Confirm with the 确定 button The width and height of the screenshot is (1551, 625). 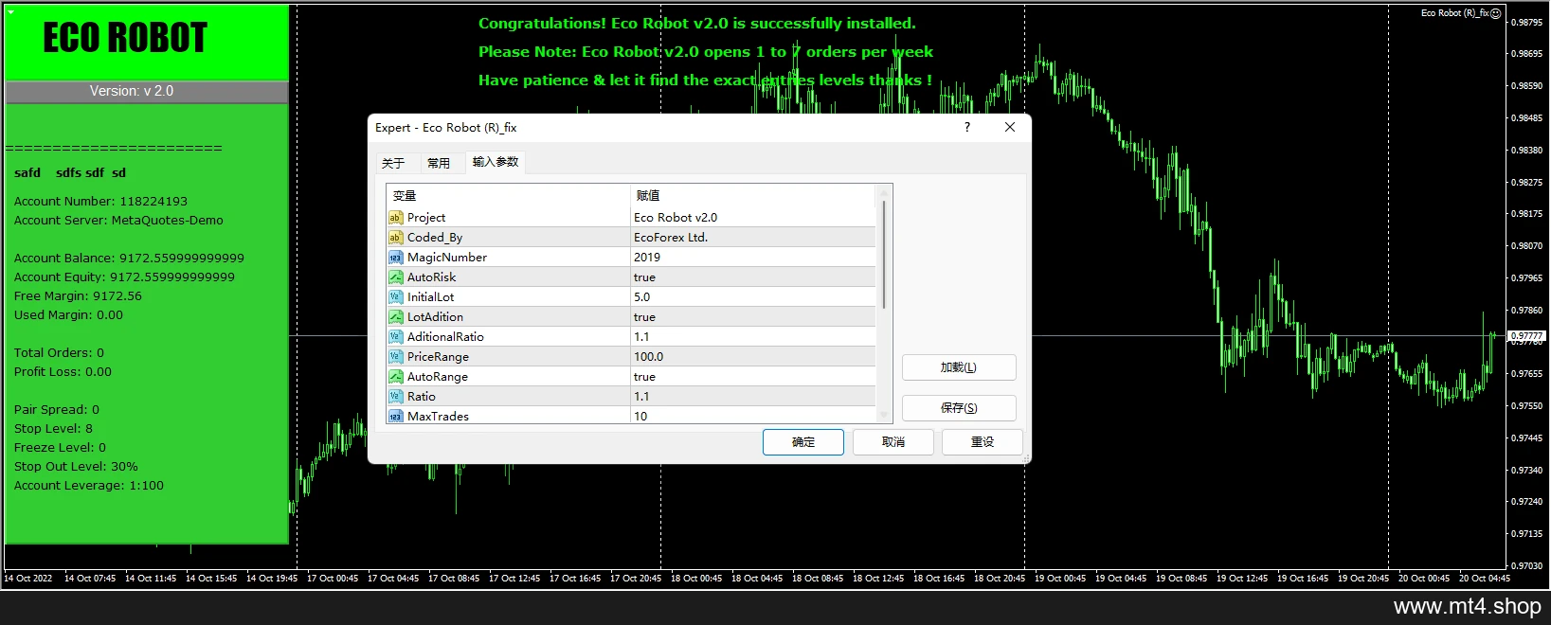[x=803, y=442]
